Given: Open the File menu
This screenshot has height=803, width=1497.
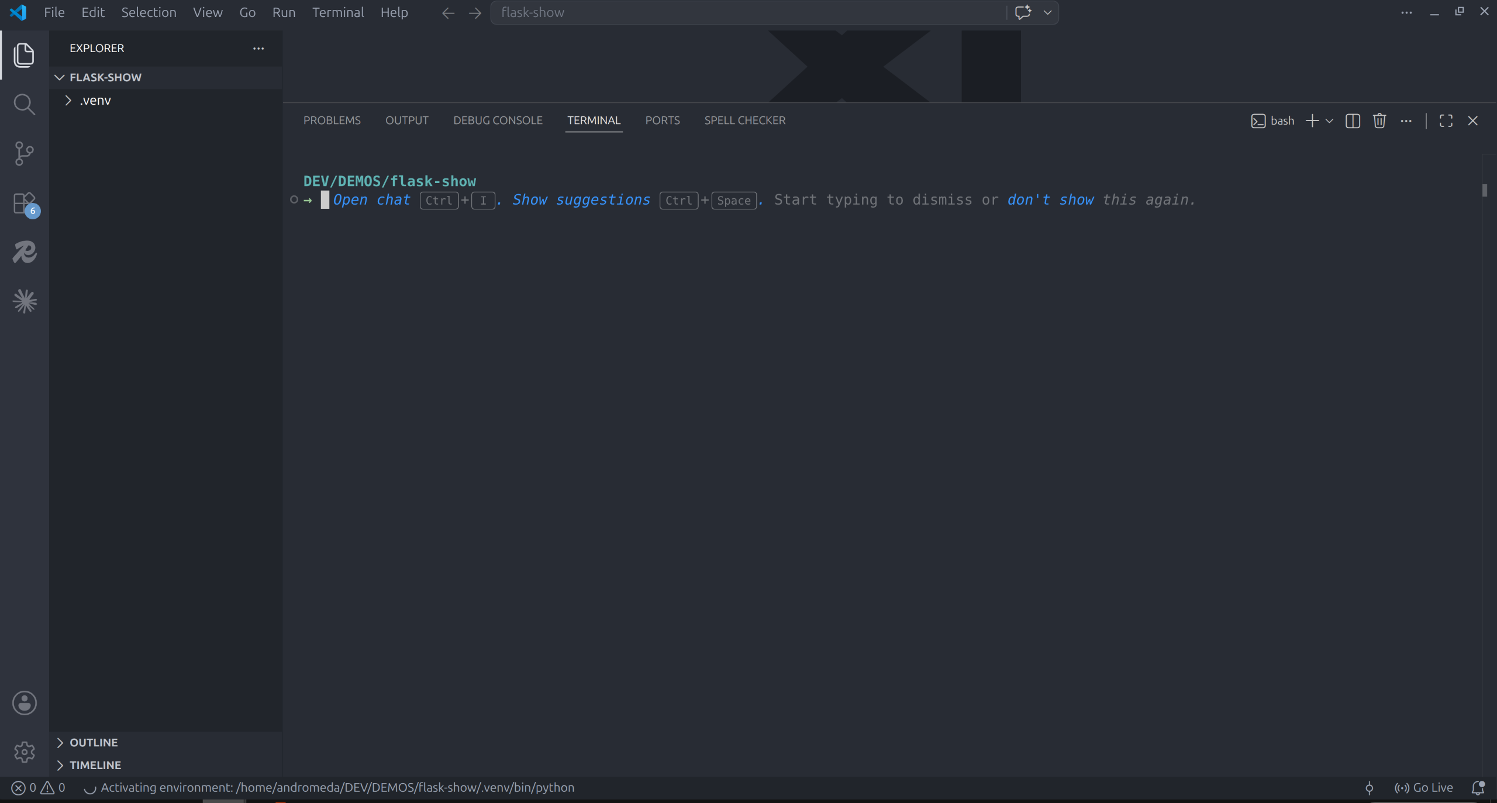Looking at the screenshot, I should 54,12.
